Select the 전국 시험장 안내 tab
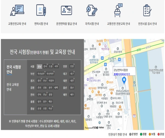 (x=14, y=69)
